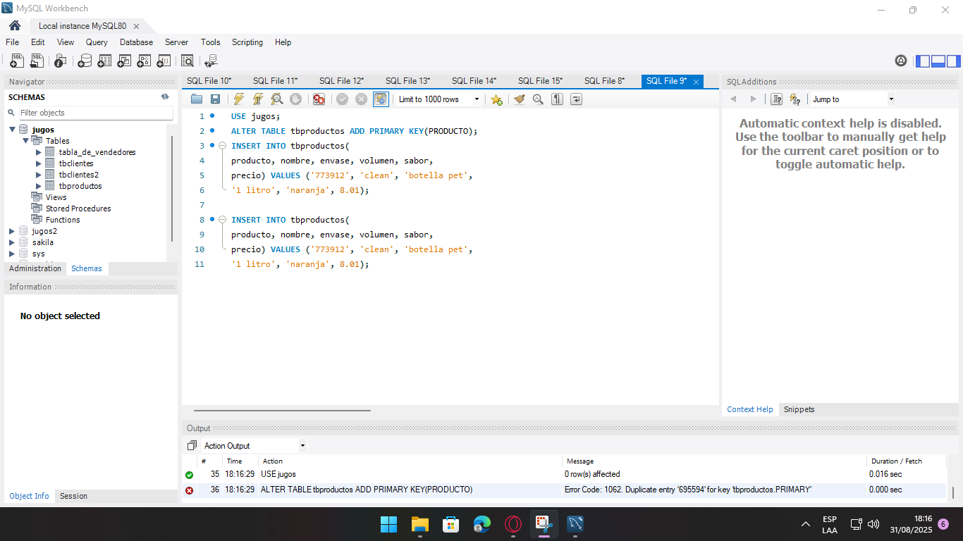Open the Session tab
This screenshot has height=541, width=963.
click(73, 496)
